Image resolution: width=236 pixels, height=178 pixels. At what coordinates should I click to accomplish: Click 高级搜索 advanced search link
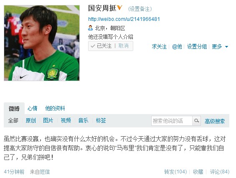215,121
